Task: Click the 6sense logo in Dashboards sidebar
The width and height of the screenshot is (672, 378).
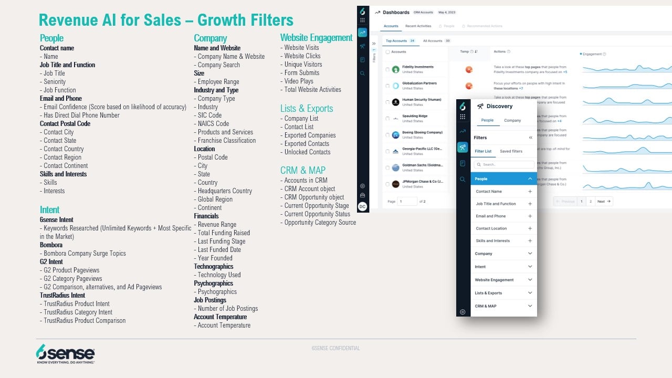Action: point(362,12)
